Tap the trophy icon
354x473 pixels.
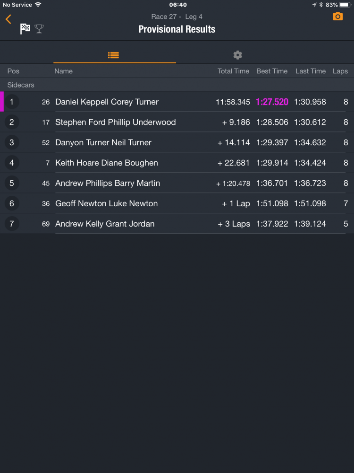pyautogui.click(x=39, y=29)
